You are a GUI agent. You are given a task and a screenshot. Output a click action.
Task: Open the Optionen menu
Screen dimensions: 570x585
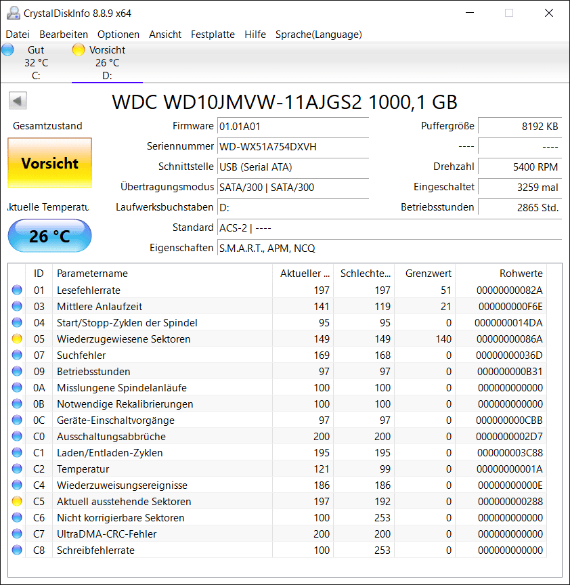pos(118,35)
